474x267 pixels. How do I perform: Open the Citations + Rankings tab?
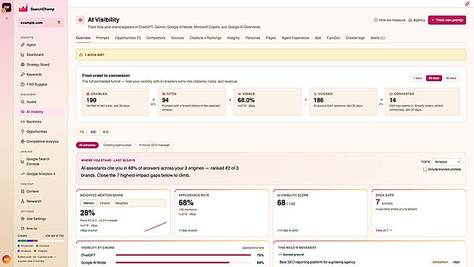206,38
